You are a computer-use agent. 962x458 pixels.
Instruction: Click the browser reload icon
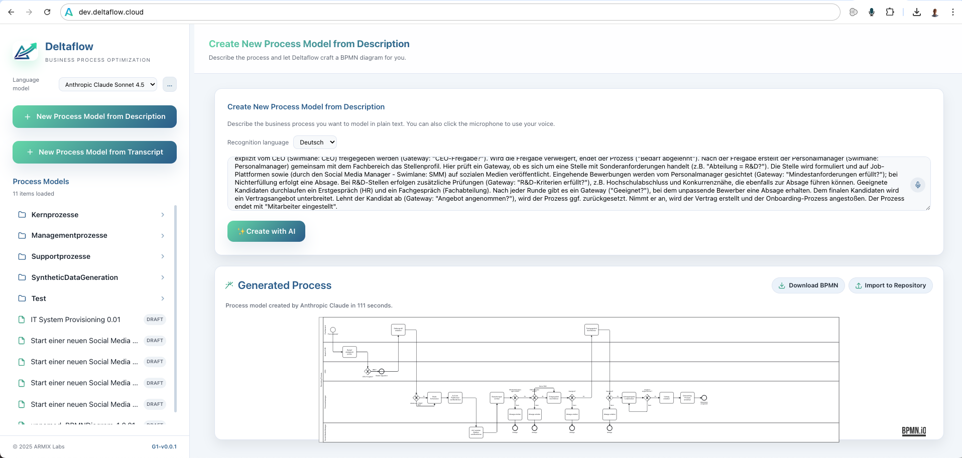(x=47, y=12)
